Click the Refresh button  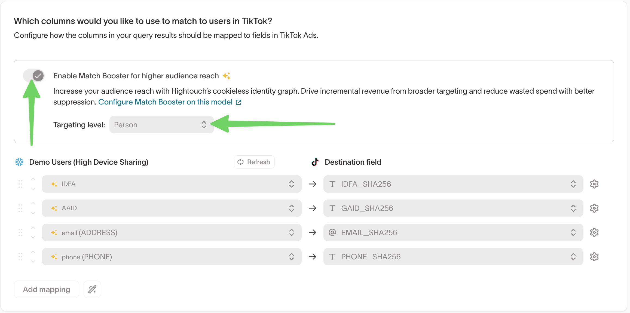(x=254, y=162)
